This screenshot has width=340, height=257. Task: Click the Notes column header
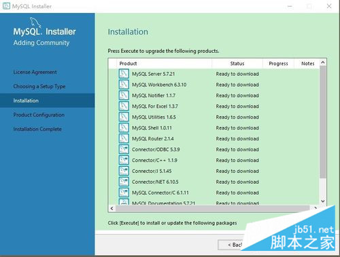point(308,64)
